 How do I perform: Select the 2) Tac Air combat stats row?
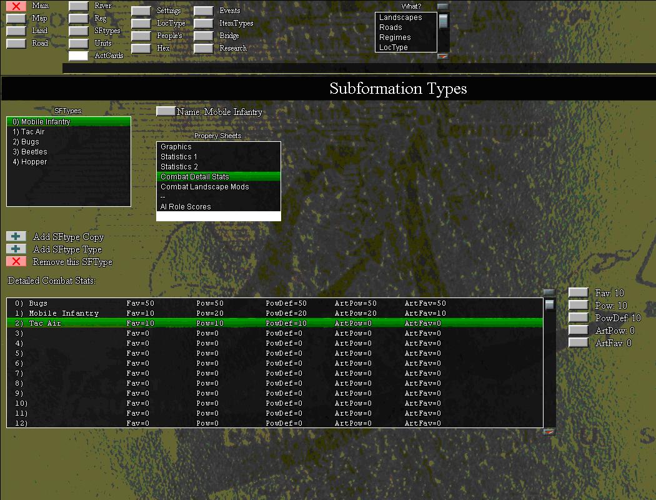click(275, 323)
